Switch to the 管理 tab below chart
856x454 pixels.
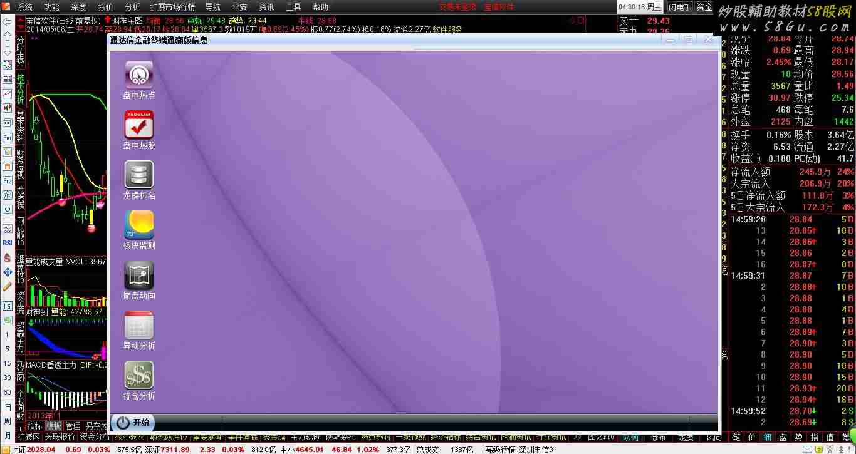pyautogui.click(x=73, y=426)
